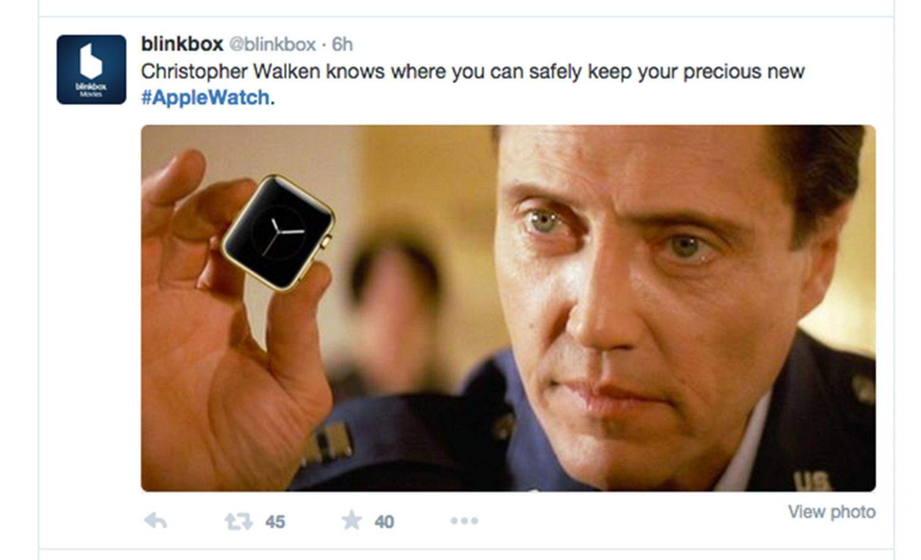Image resolution: width=921 pixels, height=560 pixels.
Task: Click the favorite count 40
Action: [x=384, y=521]
